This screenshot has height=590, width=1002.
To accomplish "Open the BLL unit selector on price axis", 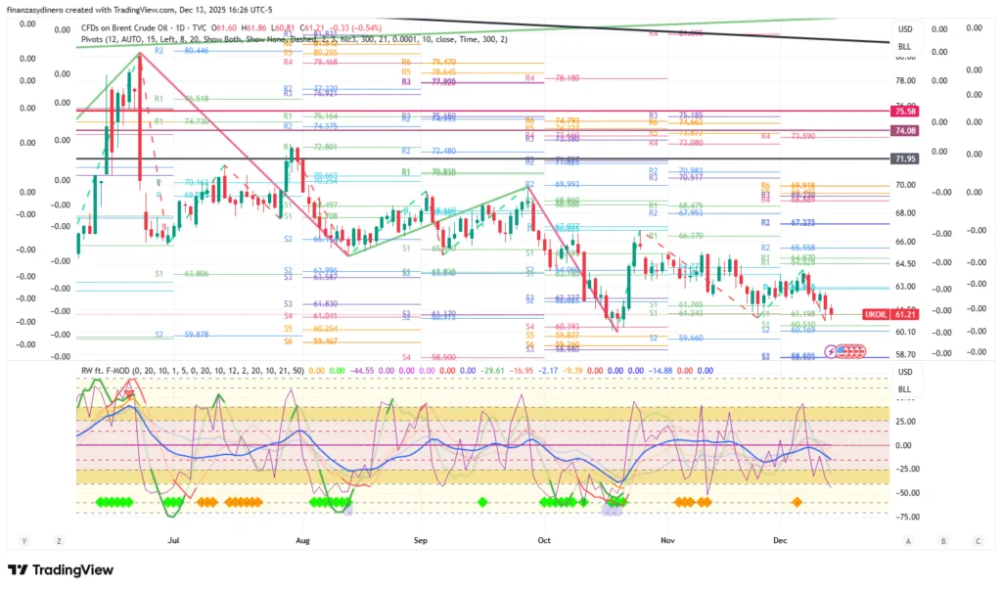I will click(904, 46).
